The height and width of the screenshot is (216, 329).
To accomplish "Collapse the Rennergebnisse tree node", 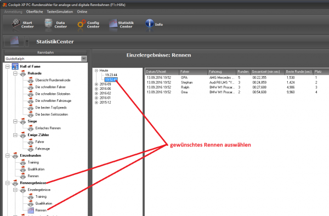I will 8,183.
